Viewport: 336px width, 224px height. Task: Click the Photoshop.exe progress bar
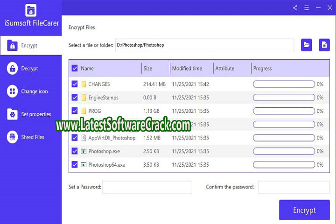284,151
